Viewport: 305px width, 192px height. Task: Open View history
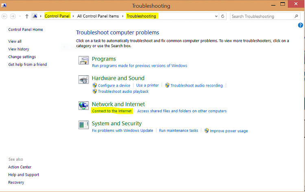19,49
